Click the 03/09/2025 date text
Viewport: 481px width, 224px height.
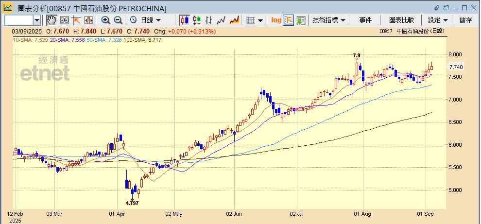tap(26, 32)
